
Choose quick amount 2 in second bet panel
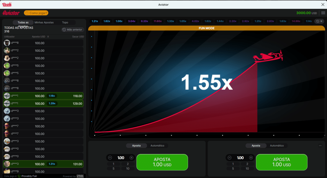click(247, 164)
